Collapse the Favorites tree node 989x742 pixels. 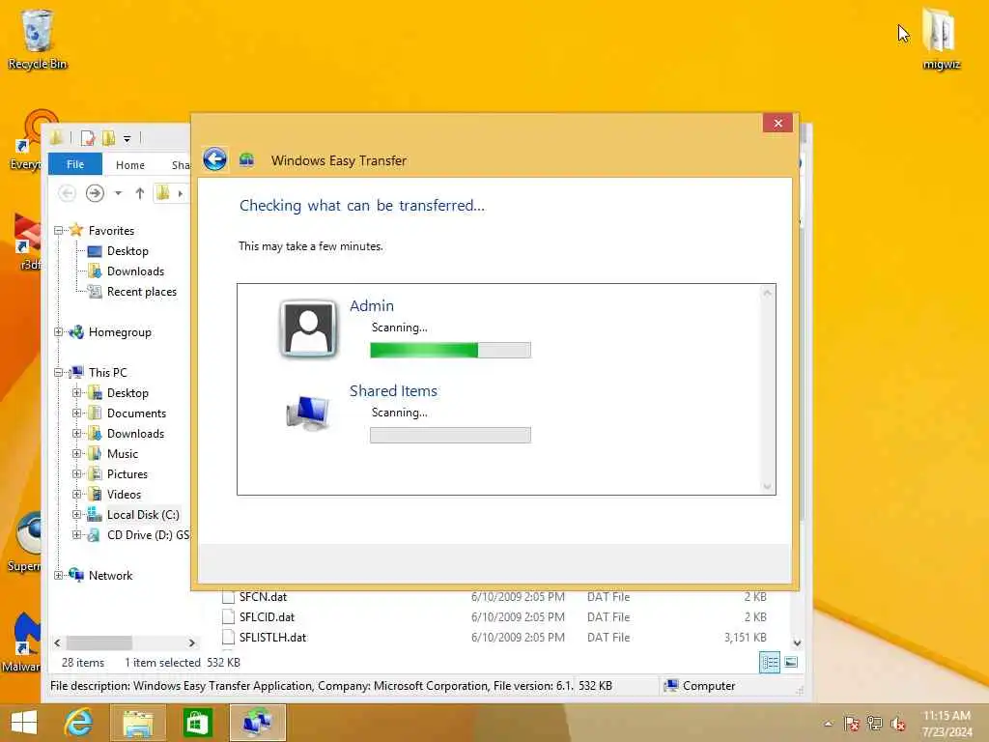[59, 230]
